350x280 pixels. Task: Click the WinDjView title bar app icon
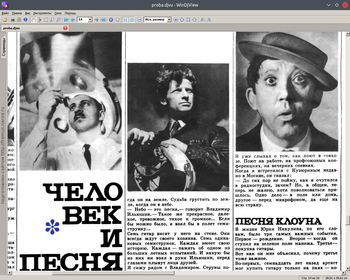pyautogui.click(x=5, y=5)
